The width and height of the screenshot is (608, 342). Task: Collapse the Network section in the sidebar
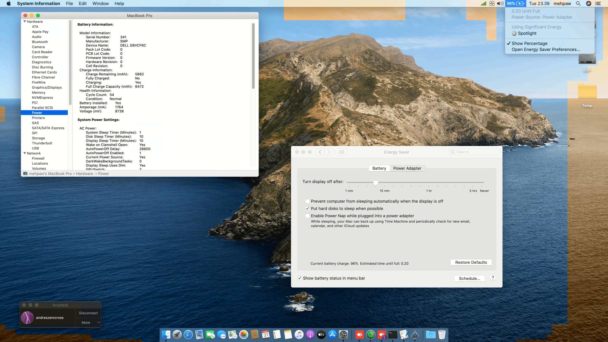25,153
